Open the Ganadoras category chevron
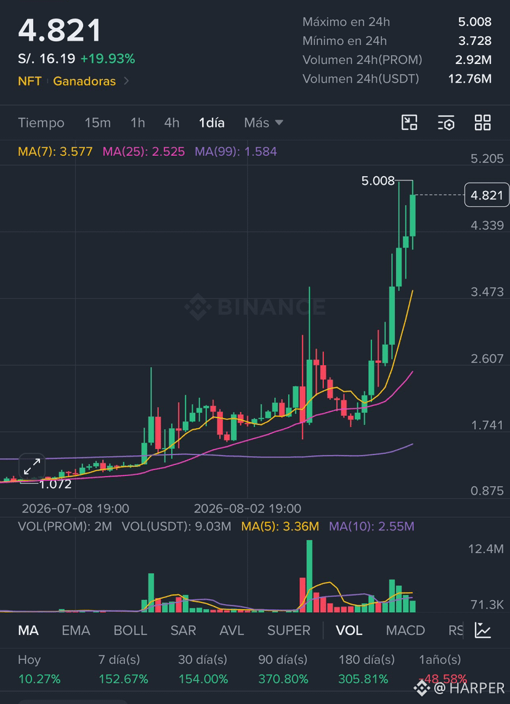The height and width of the screenshot is (704, 510). point(127,81)
